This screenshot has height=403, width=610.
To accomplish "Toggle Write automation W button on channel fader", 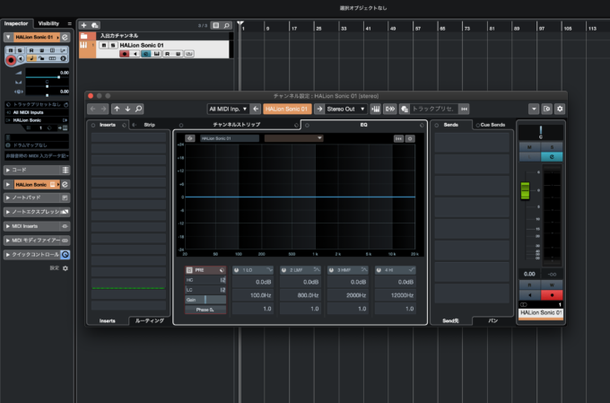I will point(552,285).
